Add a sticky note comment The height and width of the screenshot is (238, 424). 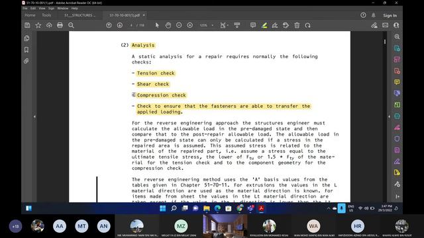253,25
